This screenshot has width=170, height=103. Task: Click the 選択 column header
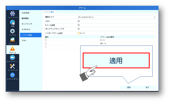pos(47,37)
